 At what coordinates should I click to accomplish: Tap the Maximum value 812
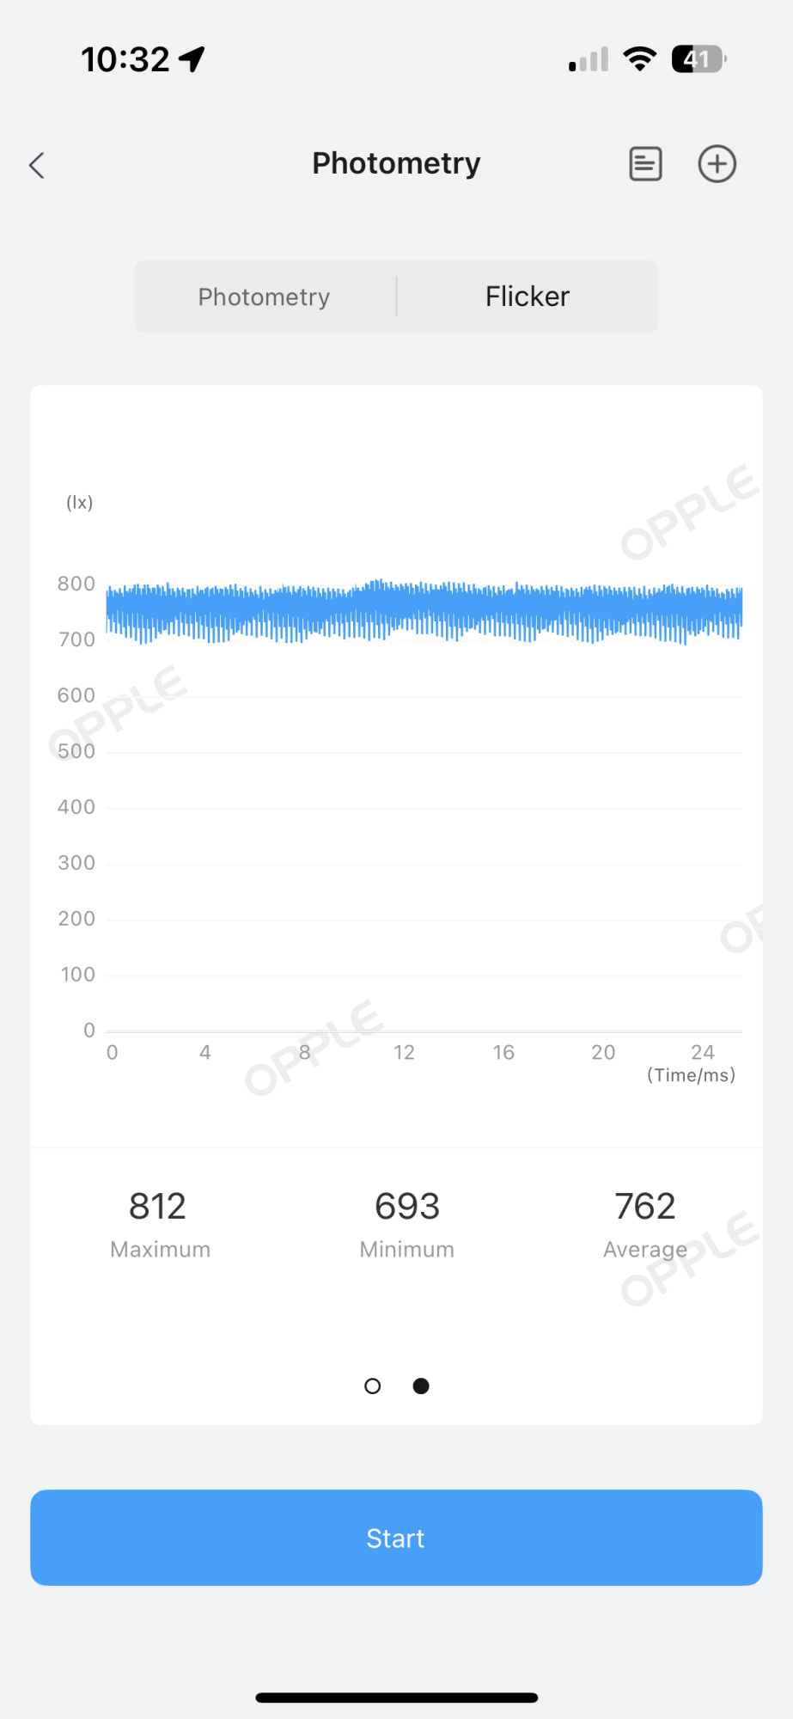tap(158, 1207)
